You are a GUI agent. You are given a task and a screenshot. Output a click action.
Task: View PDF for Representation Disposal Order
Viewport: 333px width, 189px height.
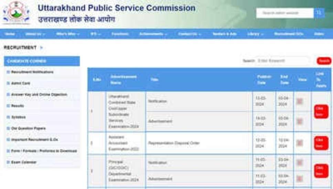[300, 143]
